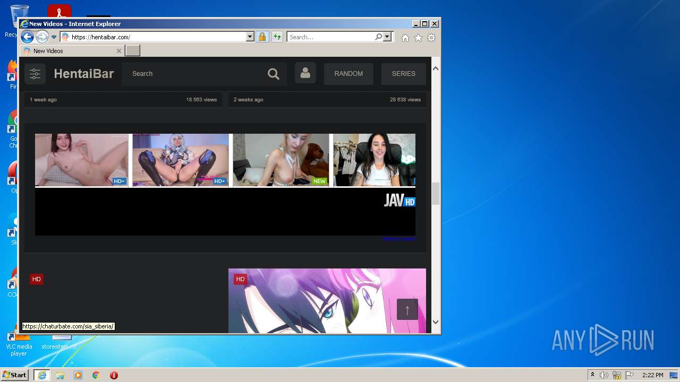Open the Chrome taskbar icon
680x382 pixels.
pyautogui.click(x=96, y=375)
